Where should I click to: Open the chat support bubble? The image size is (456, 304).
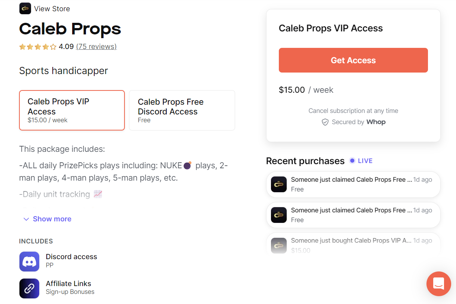pos(438,284)
